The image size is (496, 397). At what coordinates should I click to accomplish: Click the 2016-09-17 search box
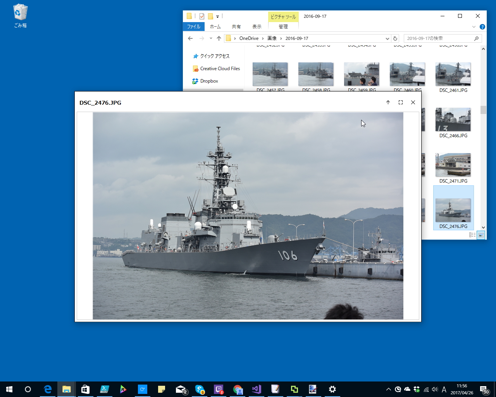coord(443,38)
